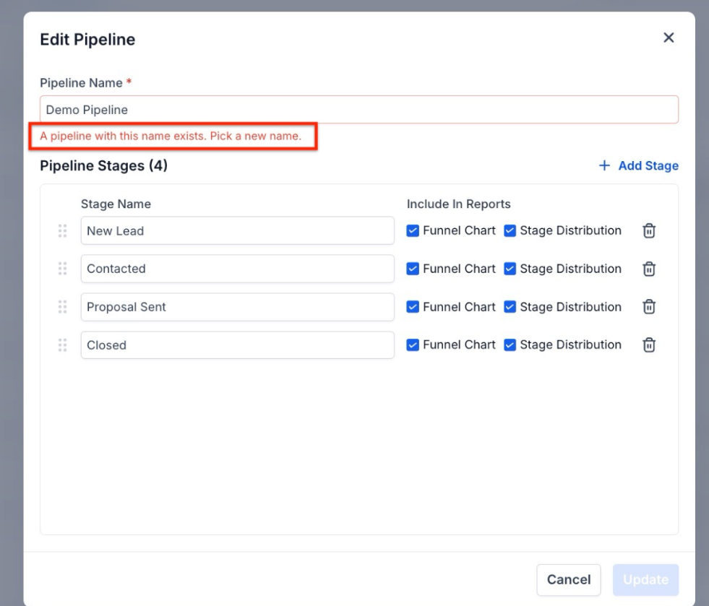This screenshot has width=709, height=606.
Task: Toggle Funnel Chart on Closed stage
Action: tap(413, 345)
